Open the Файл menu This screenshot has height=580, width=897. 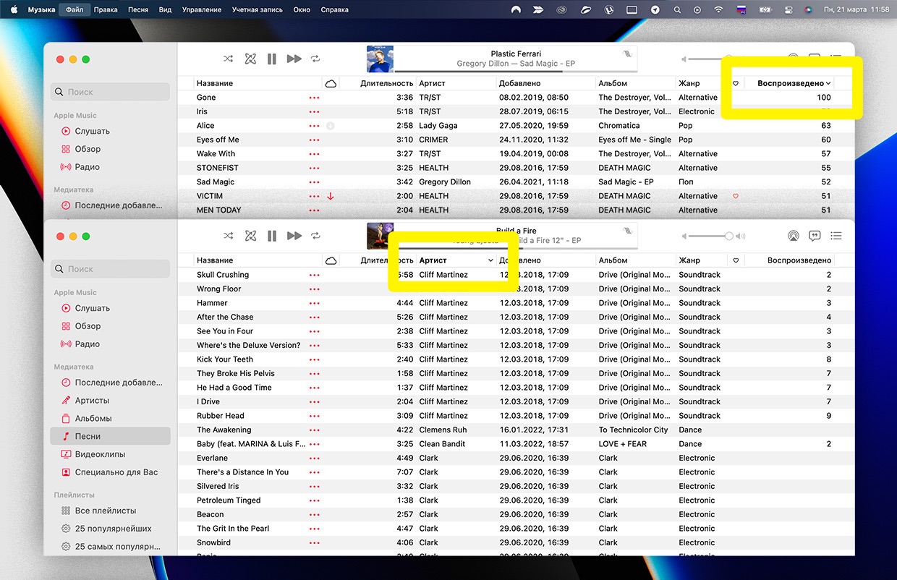pos(74,9)
